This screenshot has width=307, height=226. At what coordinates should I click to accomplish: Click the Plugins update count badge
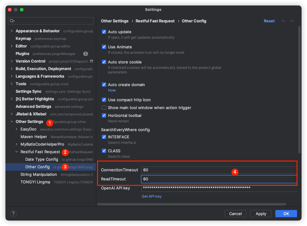tap(86, 54)
